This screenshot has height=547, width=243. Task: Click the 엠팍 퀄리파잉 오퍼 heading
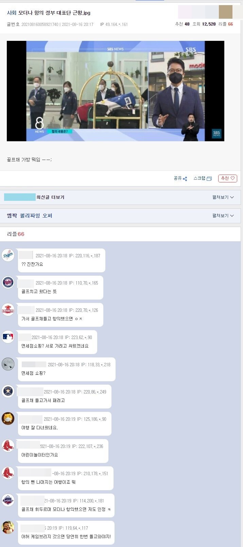[30, 216]
